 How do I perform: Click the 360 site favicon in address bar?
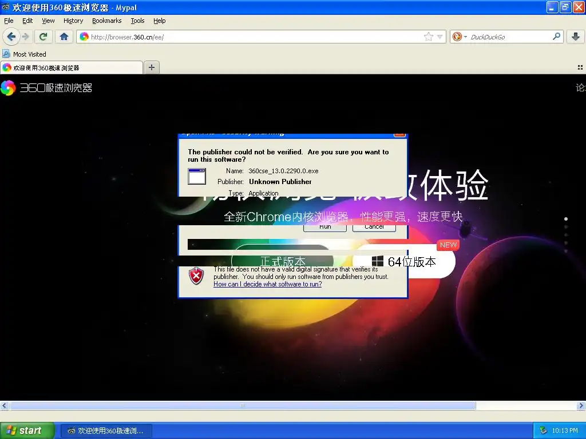click(84, 37)
